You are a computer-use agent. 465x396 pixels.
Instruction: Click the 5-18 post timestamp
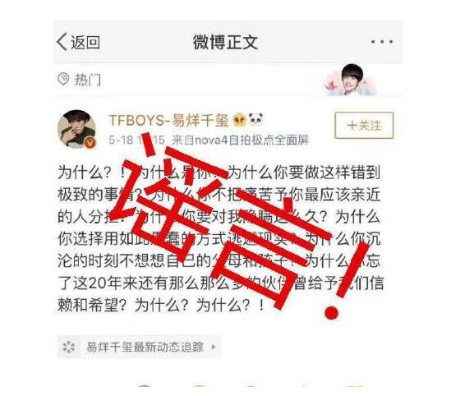136,140
